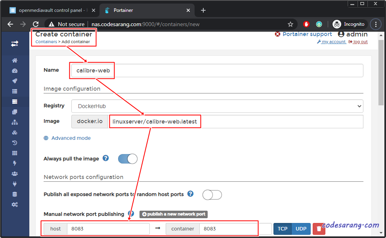Click publish a new network port button

pyautogui.click(x=174, y=214)
